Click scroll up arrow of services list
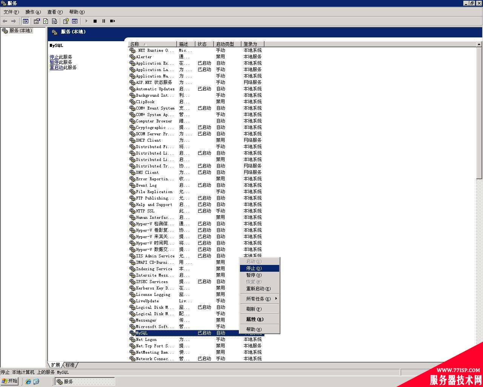Screen dimensions: 483x387 click(479, 44)
